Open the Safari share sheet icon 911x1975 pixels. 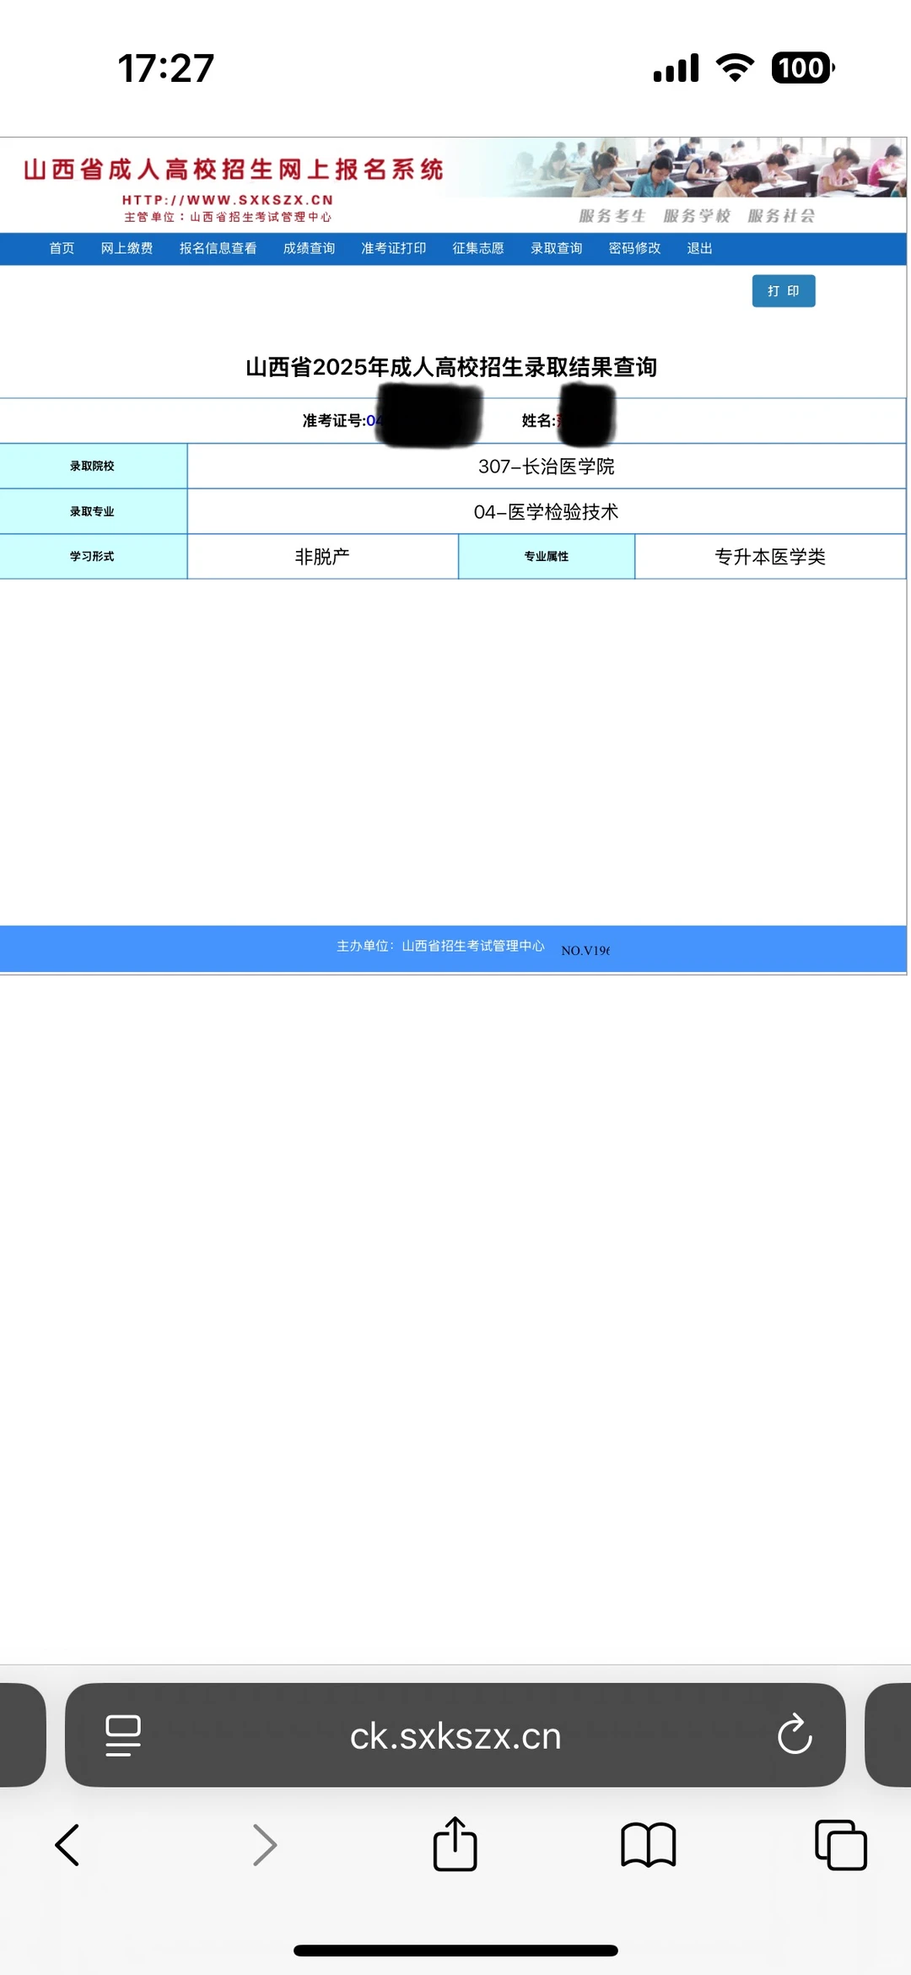(x=455, y=1843)
